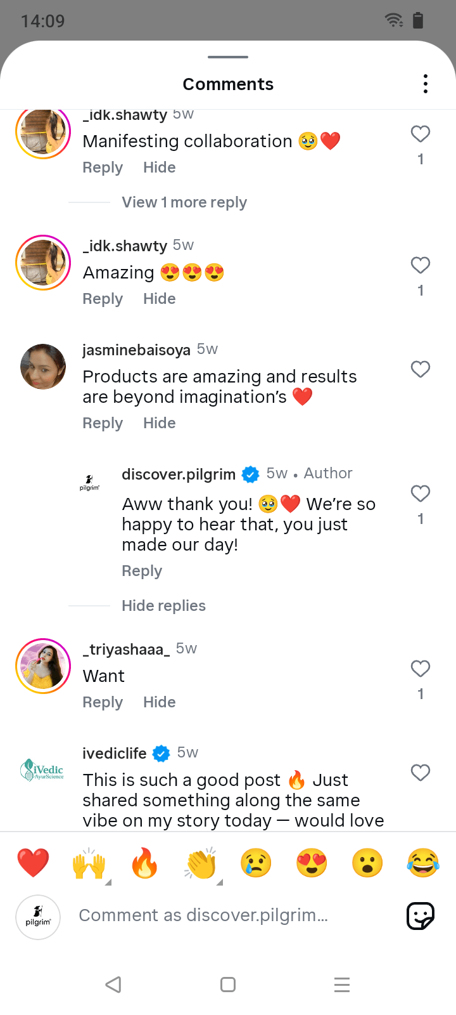Tap the heart-eyes reaction emoji
456x1015 pixels.
tap(312, 863)
